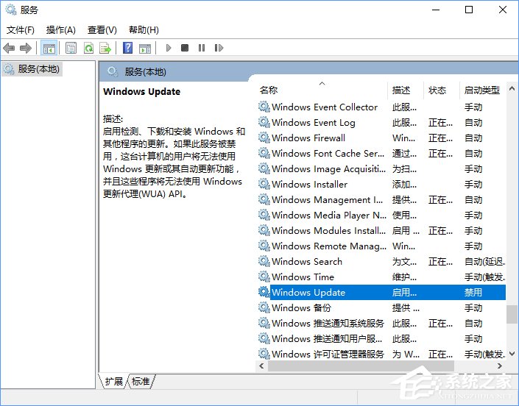Click the Windows Update heading in description pane

tap(141, 92)
